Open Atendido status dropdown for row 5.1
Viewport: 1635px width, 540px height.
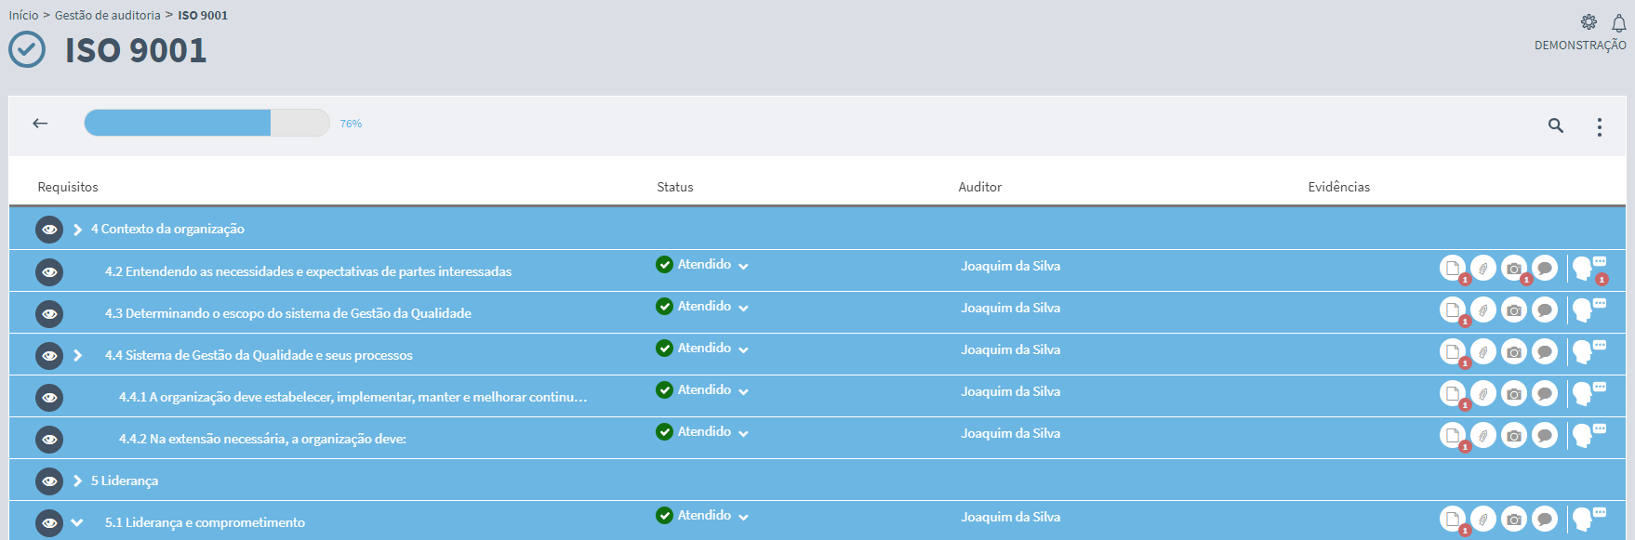[702, 516]
